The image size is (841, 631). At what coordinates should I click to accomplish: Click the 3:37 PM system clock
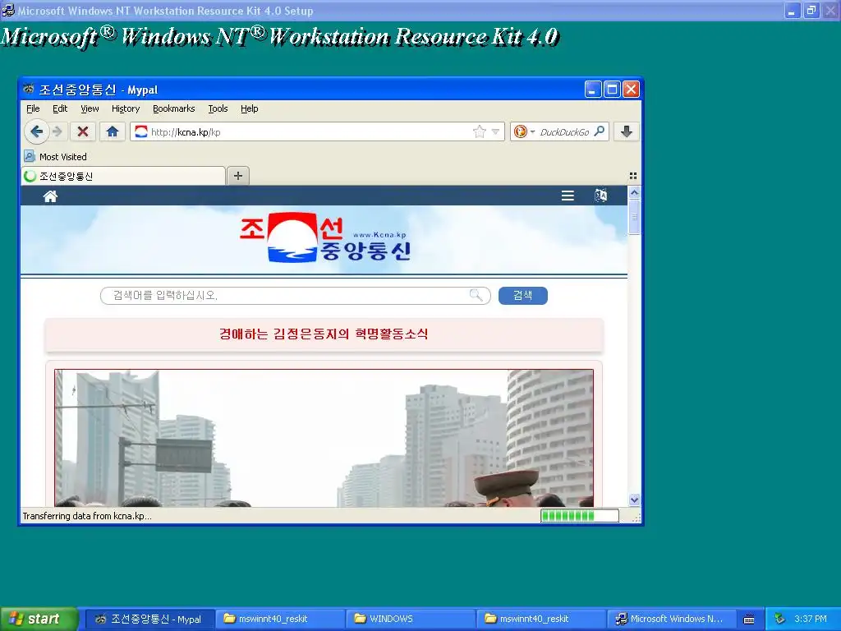[x=811, y=619]
